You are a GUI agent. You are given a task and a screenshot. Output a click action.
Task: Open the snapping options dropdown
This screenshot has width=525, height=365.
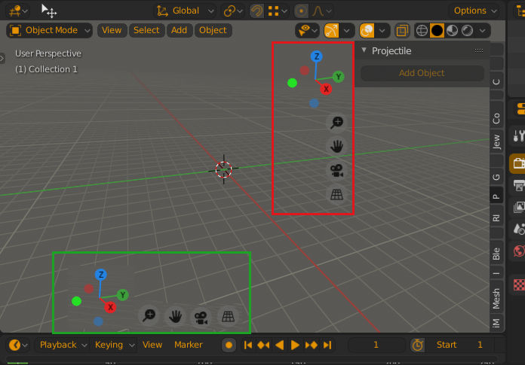(278, 11)
